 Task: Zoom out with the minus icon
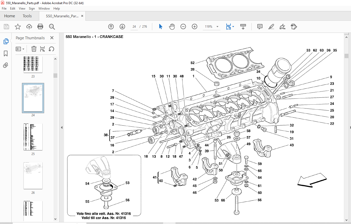(183, 27)
